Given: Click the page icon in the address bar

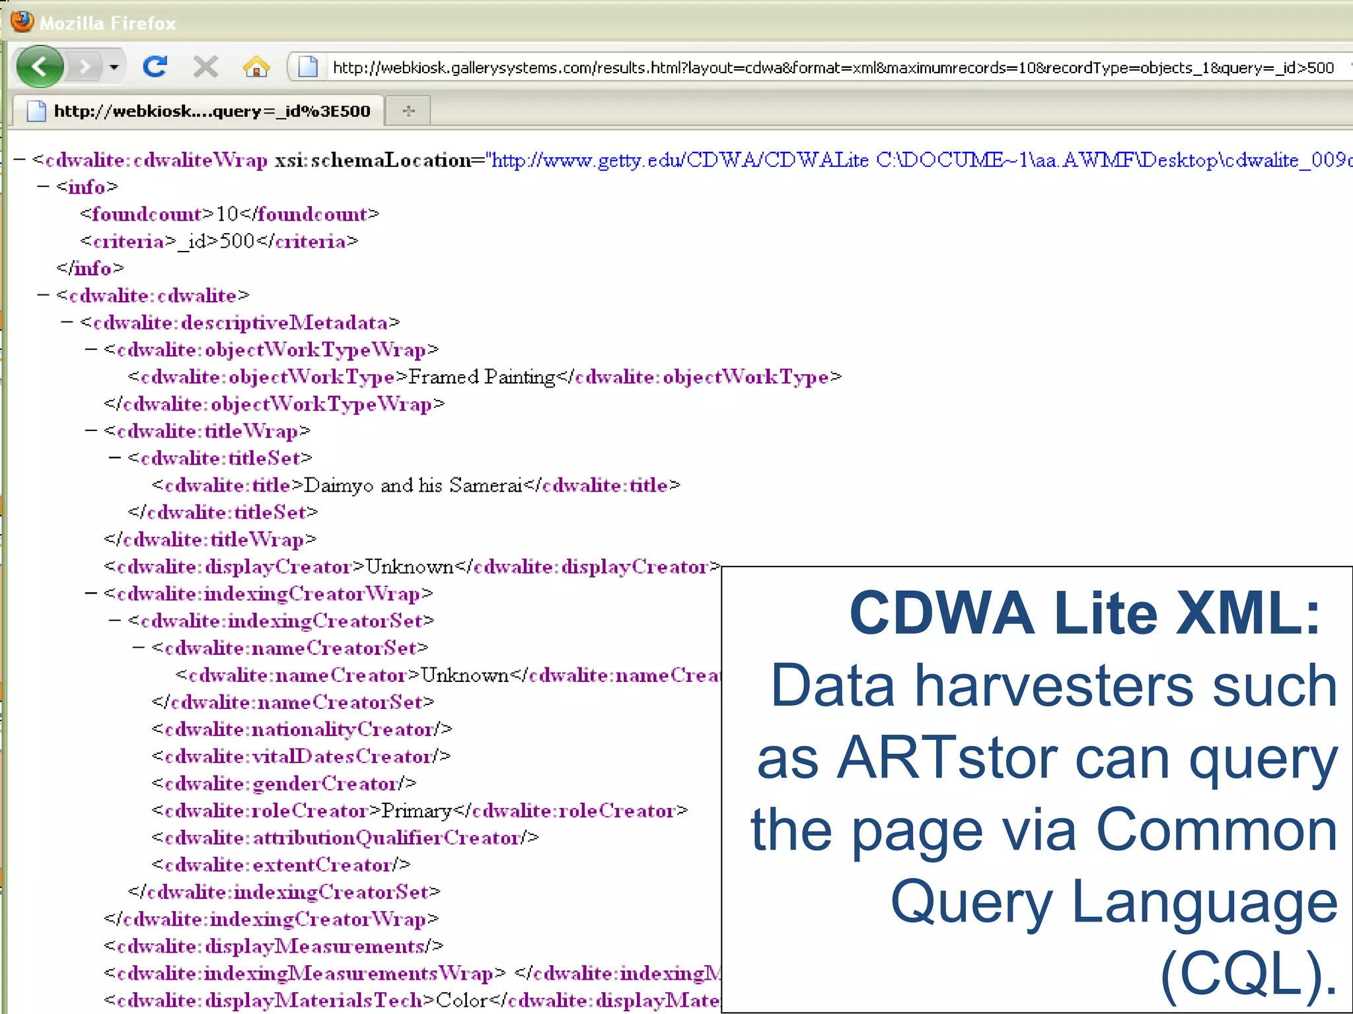Looking at the screenshot, I should pos(308,67).
